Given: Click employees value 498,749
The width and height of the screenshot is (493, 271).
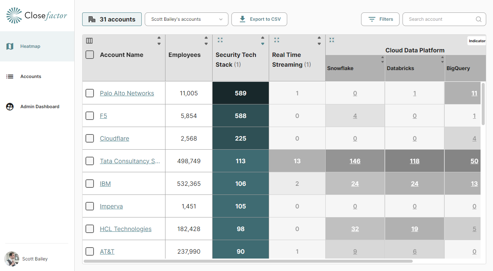Looking at the screenshot, I should coord(189,161).
